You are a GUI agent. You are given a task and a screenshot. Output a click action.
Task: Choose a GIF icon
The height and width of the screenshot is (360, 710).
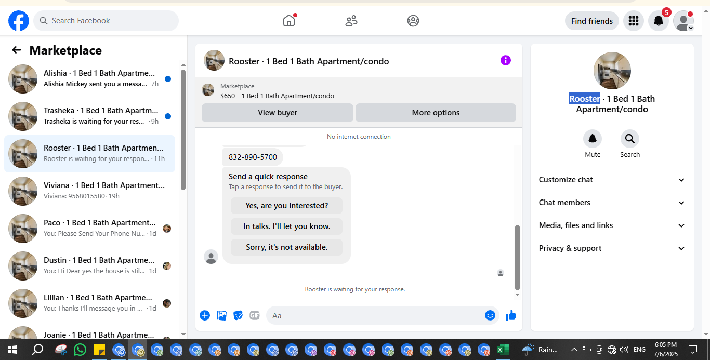tap(254, 315)
